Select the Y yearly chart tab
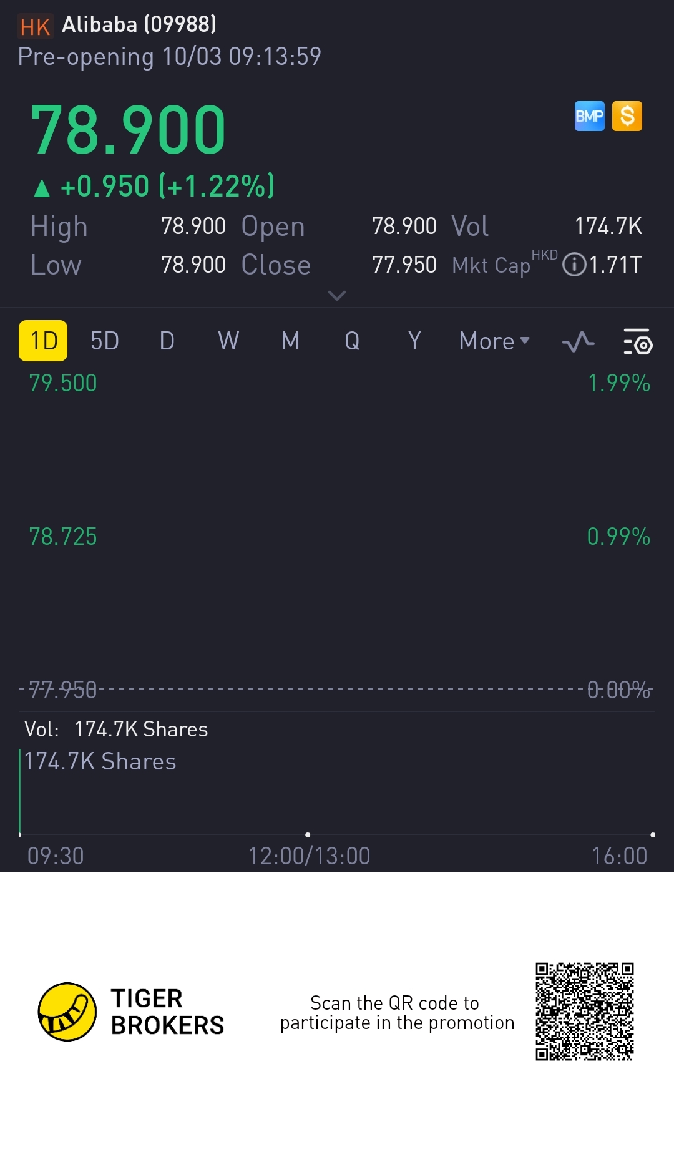Screen dimensions: 674x1152 tap(414, 341)
